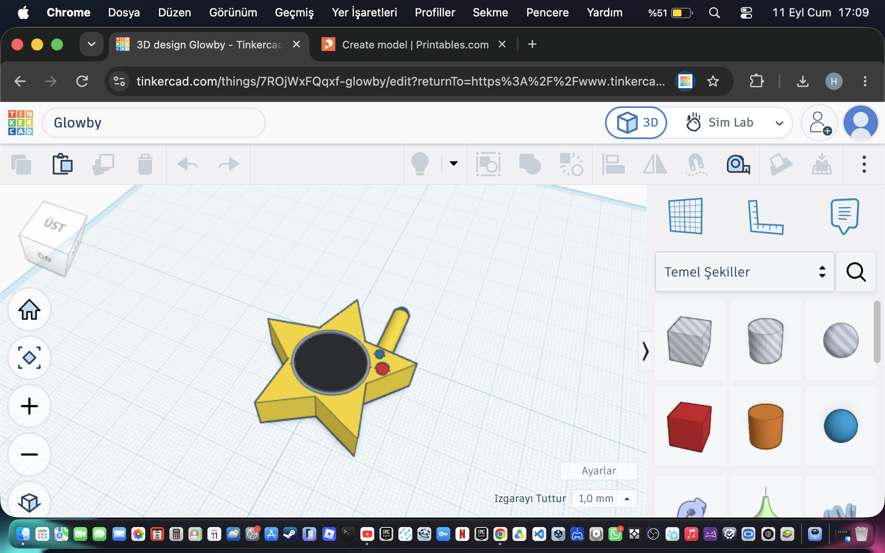This screenshot has width=885, height=553.
Task: Click the ÜST face of view cube
Action: (x=55, y=224)
